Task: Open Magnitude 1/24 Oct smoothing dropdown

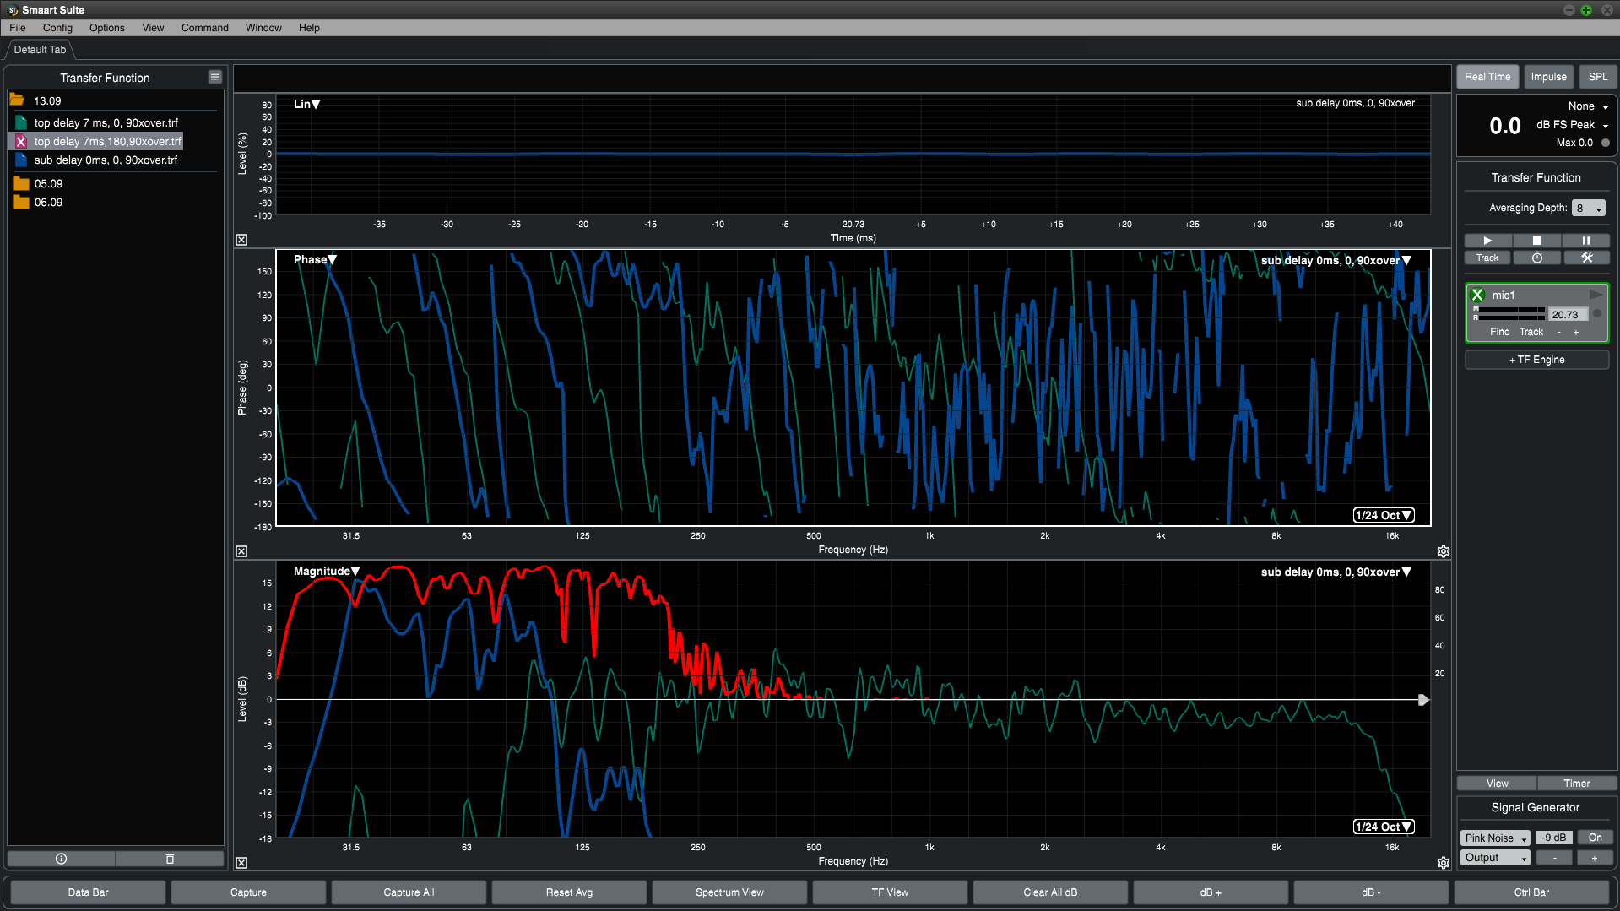Action: point(1384,827)
